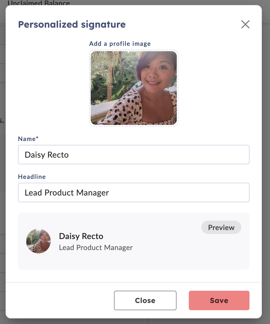Click the white Close button

[x=145, y=300]
